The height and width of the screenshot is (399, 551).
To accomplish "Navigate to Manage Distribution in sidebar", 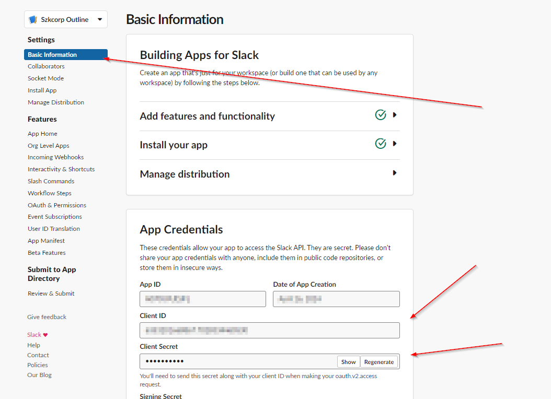I will click(x=56, y=102).
